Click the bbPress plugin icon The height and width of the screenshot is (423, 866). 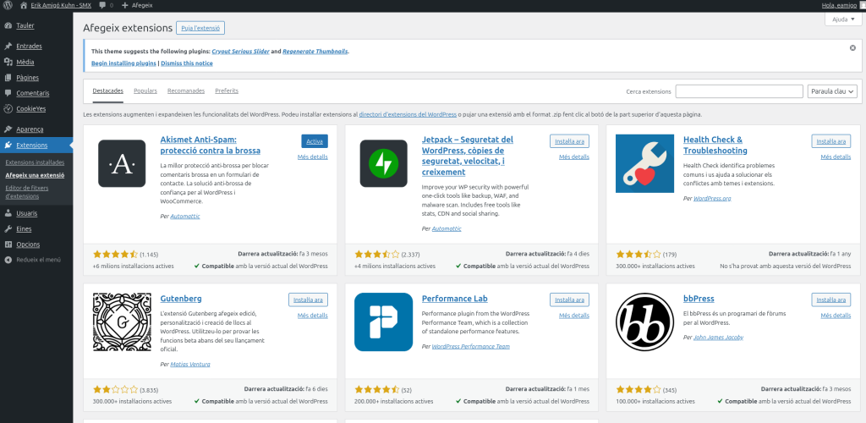pyautogui.click(x=644, y=321)
